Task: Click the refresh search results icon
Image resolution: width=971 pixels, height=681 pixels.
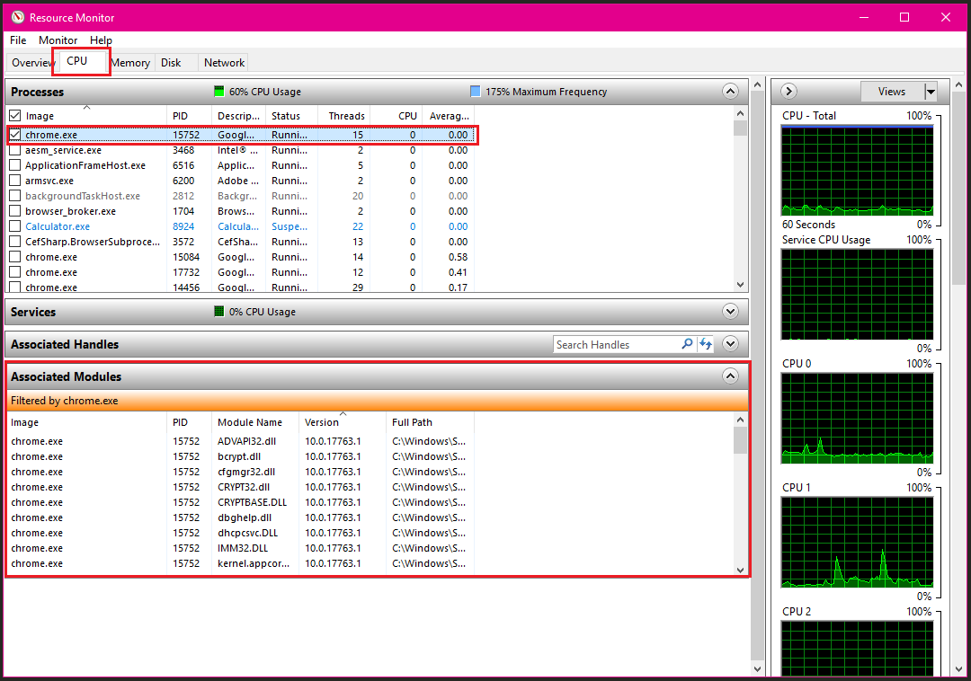Action: tap(706, 344)
